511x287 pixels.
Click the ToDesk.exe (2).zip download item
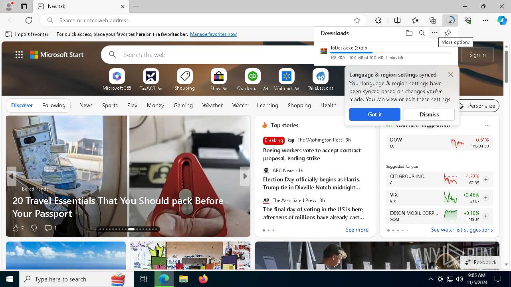(x=386, y=53)
